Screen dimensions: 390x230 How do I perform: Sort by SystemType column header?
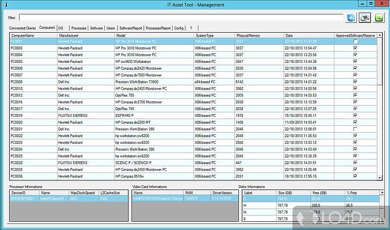coord(214,36)
